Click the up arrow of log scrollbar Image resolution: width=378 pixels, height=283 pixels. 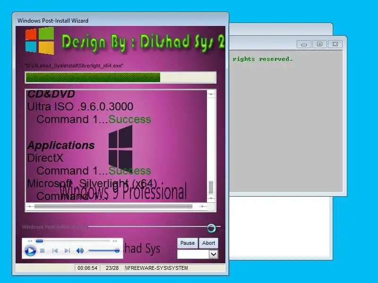(211, 94)
